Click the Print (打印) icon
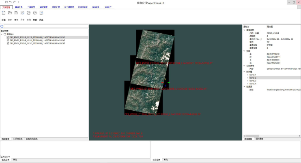The height and width of the screenshot is (163, 301). click(x=29, y=13)
